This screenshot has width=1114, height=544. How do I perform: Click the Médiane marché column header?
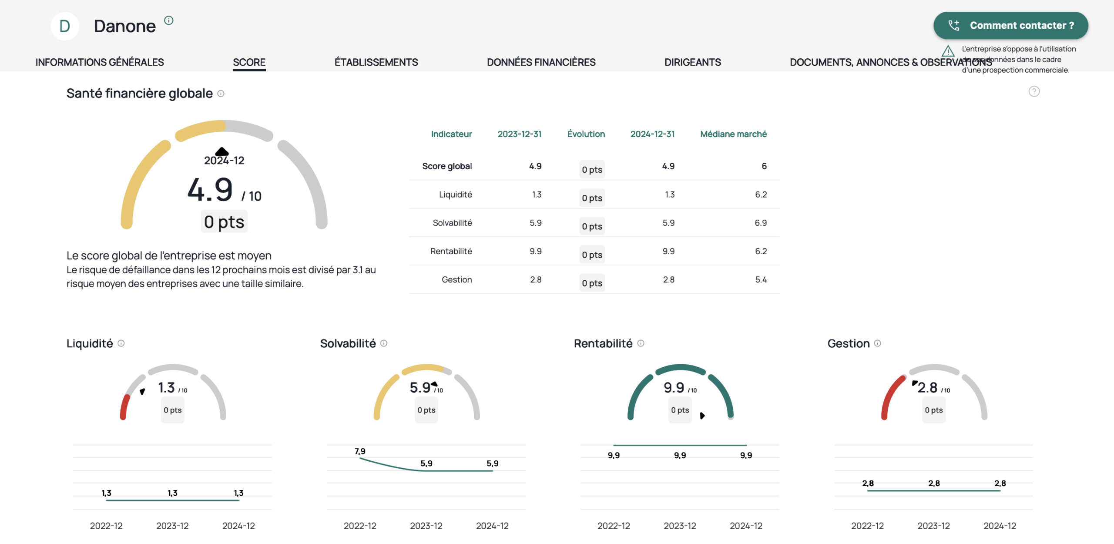[x=733, y=134]
